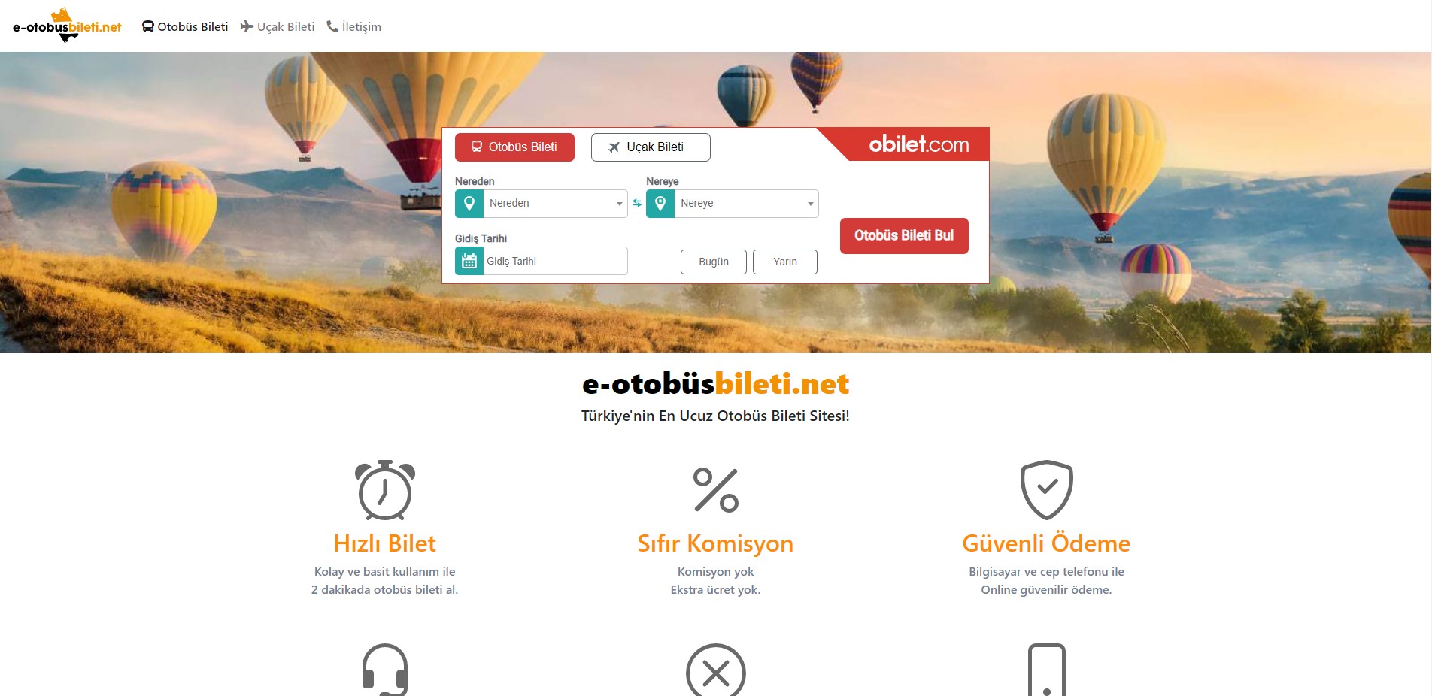Choose Bugün as travel date
This screenshot has height=696, width=1432.
714,262
